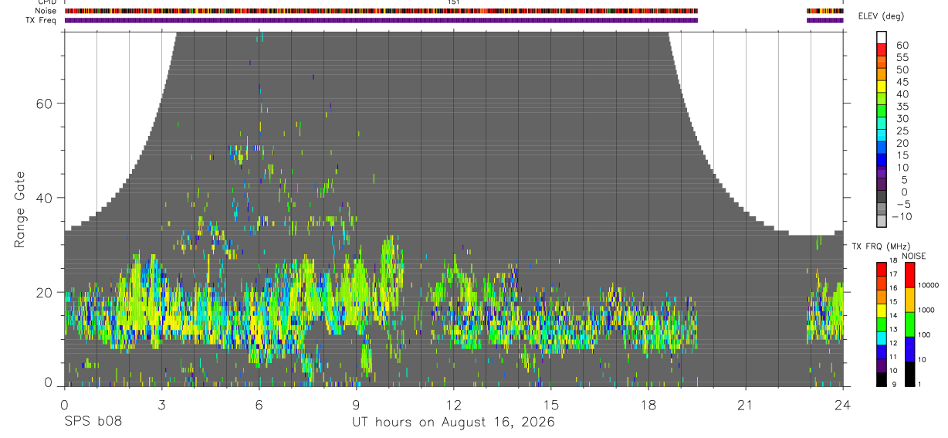Click the 6 UT hour axis label
The height and width of the screenshot is (438, 948).
coord(259,406)
